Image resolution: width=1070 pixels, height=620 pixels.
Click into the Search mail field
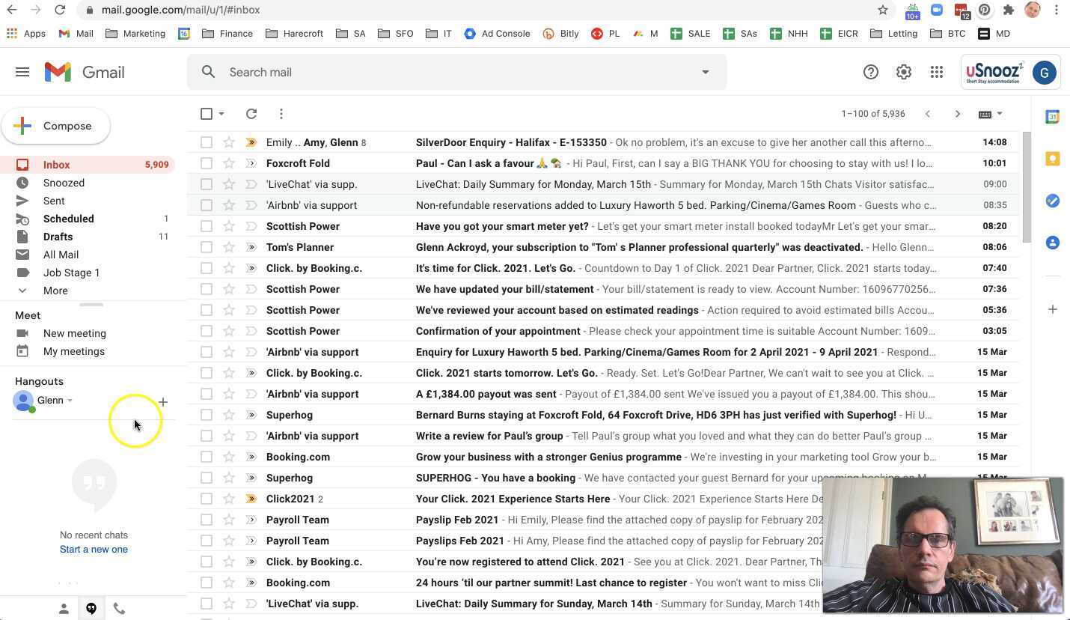[x=449, y=72]
